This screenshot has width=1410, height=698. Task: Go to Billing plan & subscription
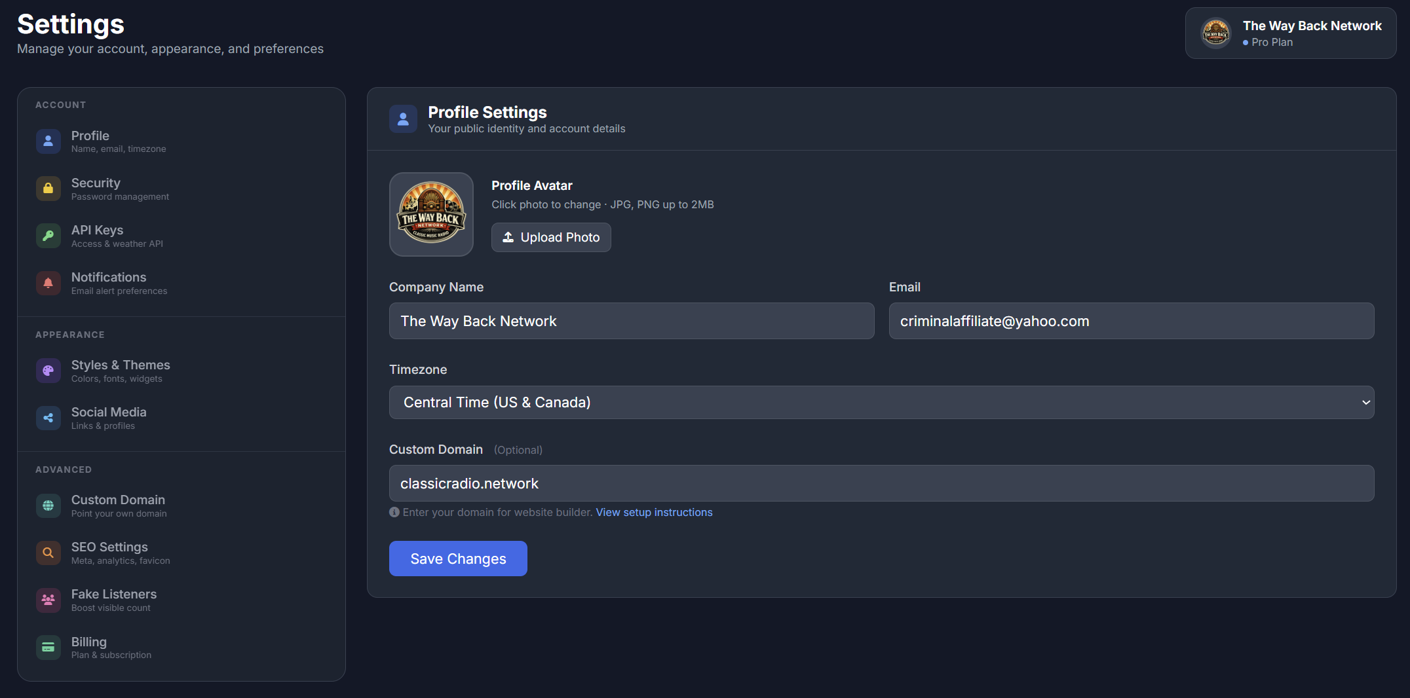coord(111,648)
